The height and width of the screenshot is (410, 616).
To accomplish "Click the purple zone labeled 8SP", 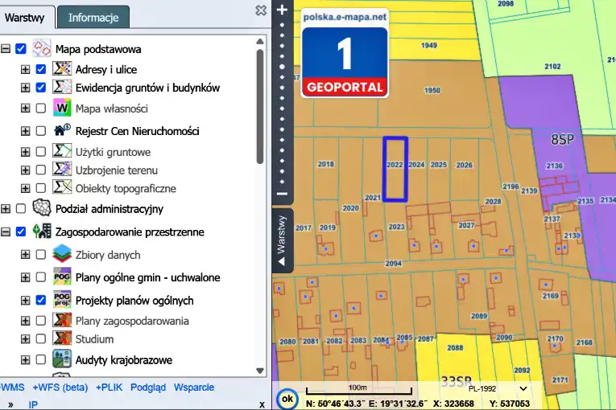I will [x=562, y=140].
